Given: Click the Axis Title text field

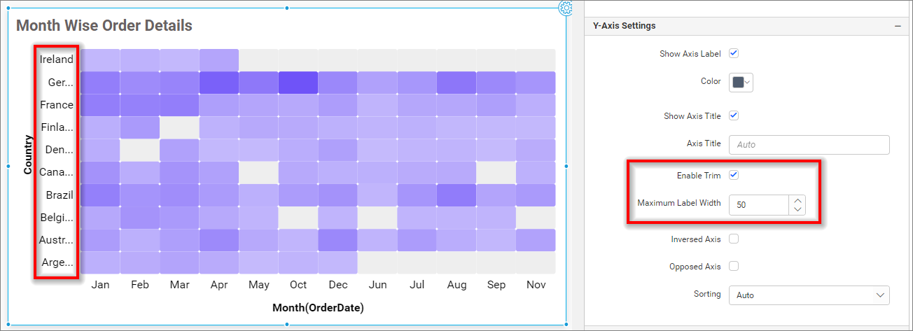Looking at the screenshot, I should coord(809,144).
